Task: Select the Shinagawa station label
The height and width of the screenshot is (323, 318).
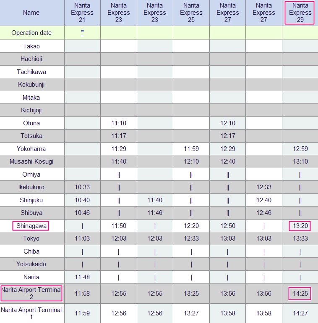Action: (x=31, y=226)
